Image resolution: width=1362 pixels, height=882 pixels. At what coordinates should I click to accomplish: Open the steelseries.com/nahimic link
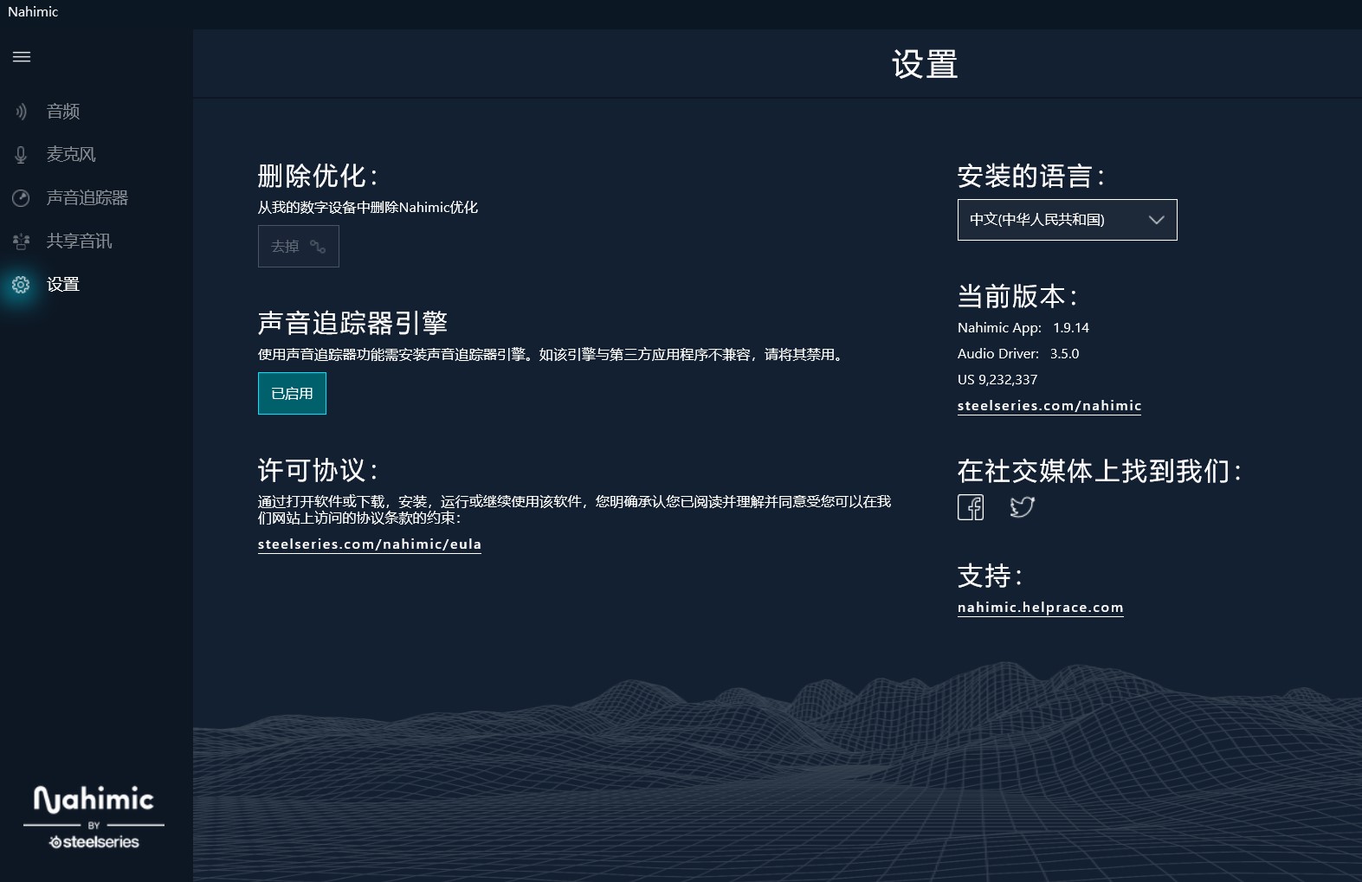point(1049,406)
